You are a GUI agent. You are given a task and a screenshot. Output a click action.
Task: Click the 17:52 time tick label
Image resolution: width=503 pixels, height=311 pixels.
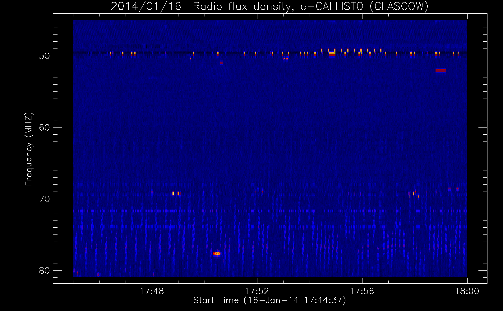[257, 291]
